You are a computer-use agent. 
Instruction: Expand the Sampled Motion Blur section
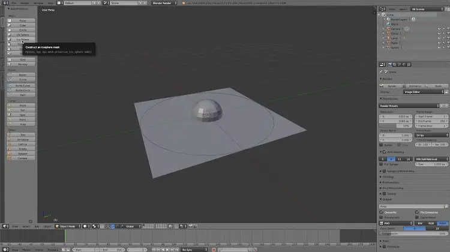pyautogui.click(x=381, y=171)
